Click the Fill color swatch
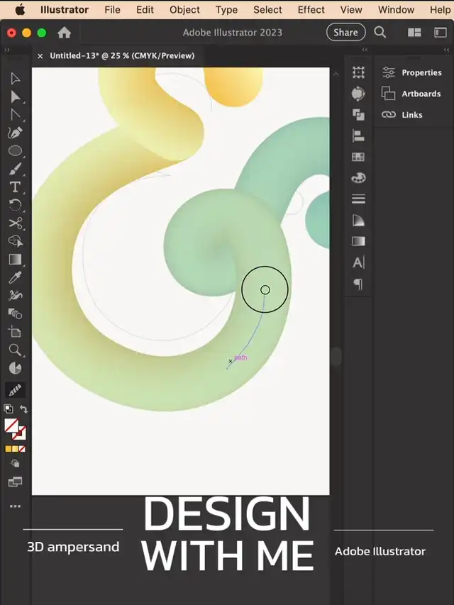Screen dimensions: 454x605 11,425
